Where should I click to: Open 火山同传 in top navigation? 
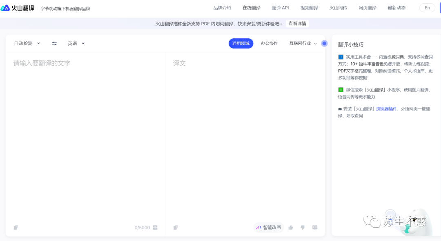click(338, 8)
